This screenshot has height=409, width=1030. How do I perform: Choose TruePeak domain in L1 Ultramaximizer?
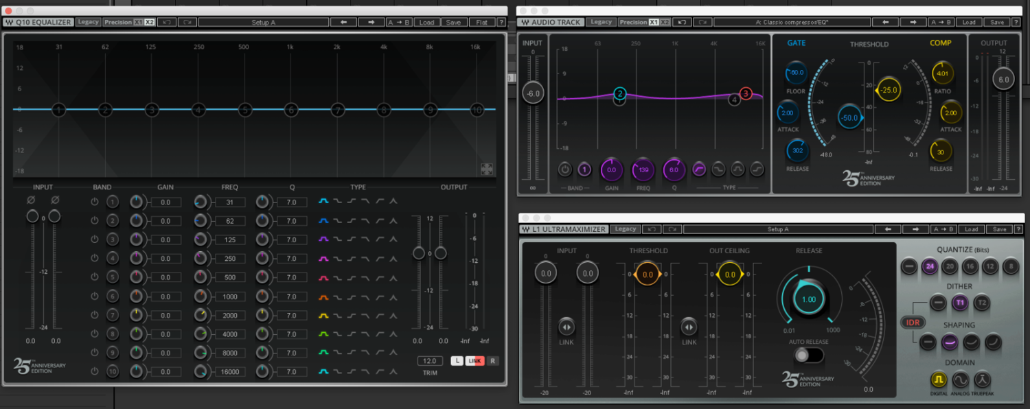(983, 379)
